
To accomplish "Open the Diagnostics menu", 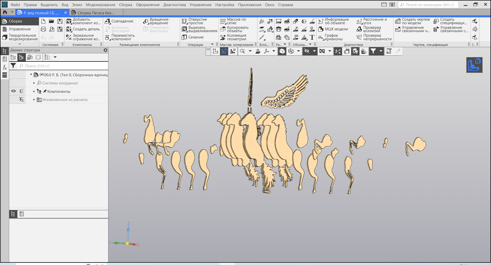I will pos(174,5).
